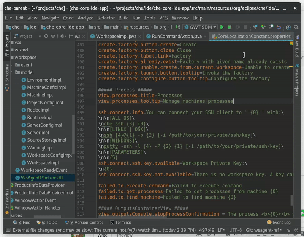The height and width of the screenshot is (237, 304).
Task: Collapse the model folder in tree
Action: click(x=11, y=72)
